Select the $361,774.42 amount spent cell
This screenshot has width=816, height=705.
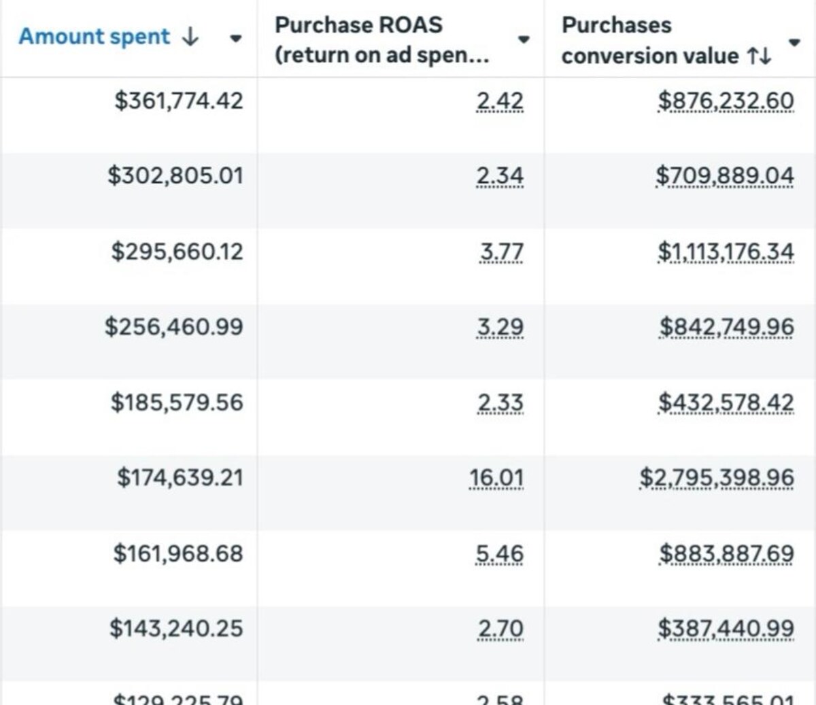click(x=179, y=101)
